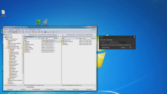Screen dimensions: 167x94
Task: Open command line history dropdown
Action: (95, 87)
